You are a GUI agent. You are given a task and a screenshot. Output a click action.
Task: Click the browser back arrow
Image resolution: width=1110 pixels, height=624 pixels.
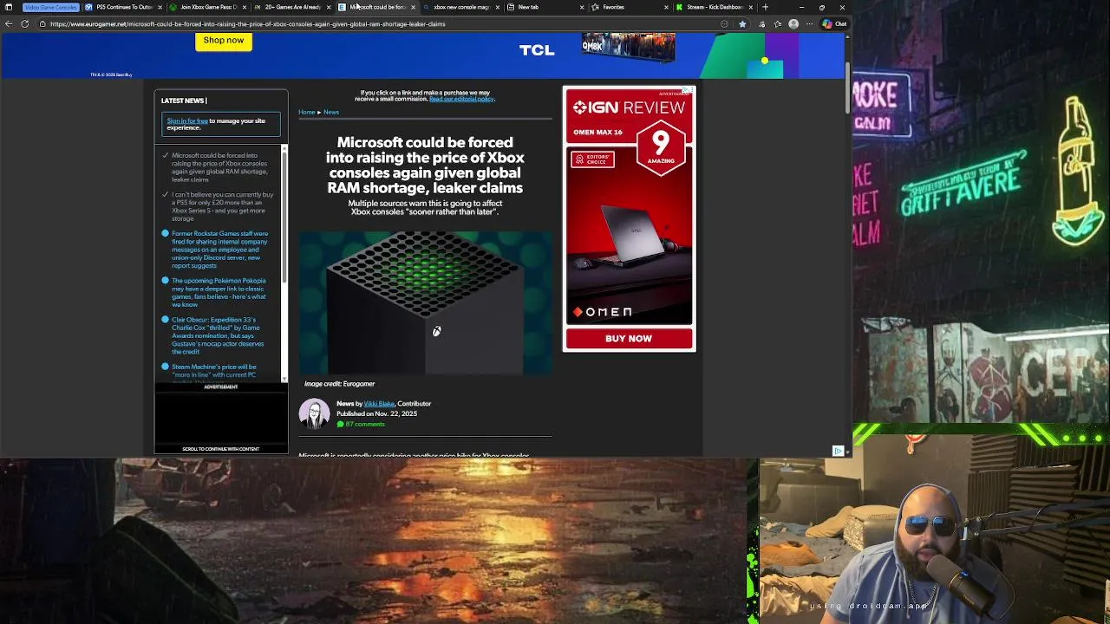pyautogui.click(x=9, y=24)
